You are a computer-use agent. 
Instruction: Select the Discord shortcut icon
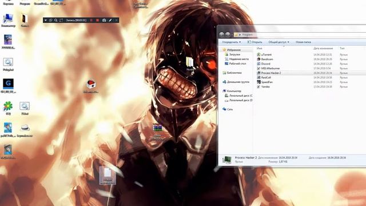[258, 64]
